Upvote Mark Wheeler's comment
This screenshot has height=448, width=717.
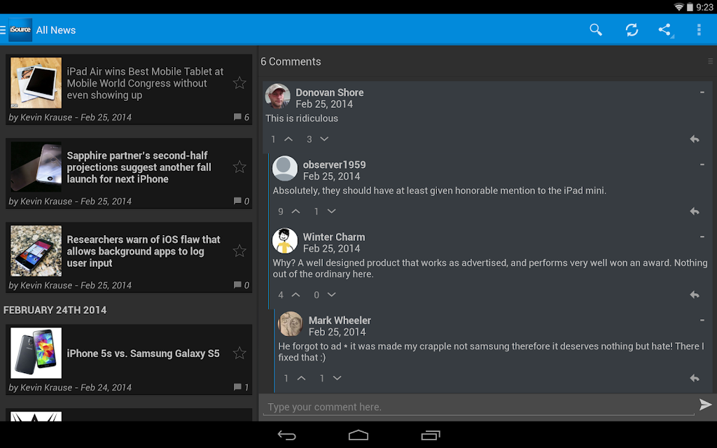coord(301,378)
